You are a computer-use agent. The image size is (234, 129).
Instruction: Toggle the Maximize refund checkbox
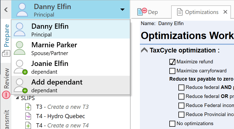click(x=172, y=62)
